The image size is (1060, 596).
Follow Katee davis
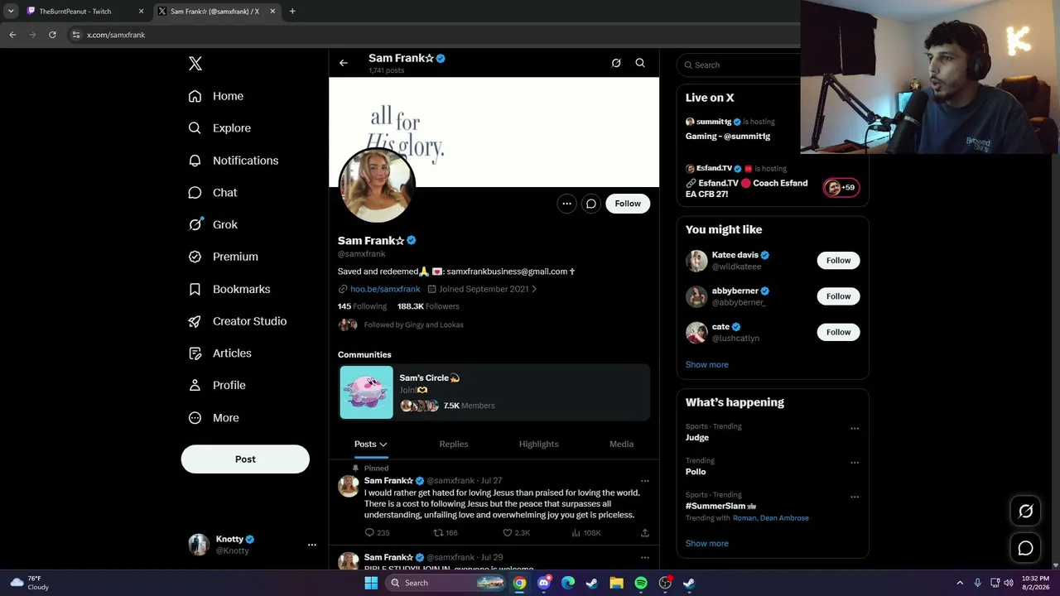(x=838, y=261)
